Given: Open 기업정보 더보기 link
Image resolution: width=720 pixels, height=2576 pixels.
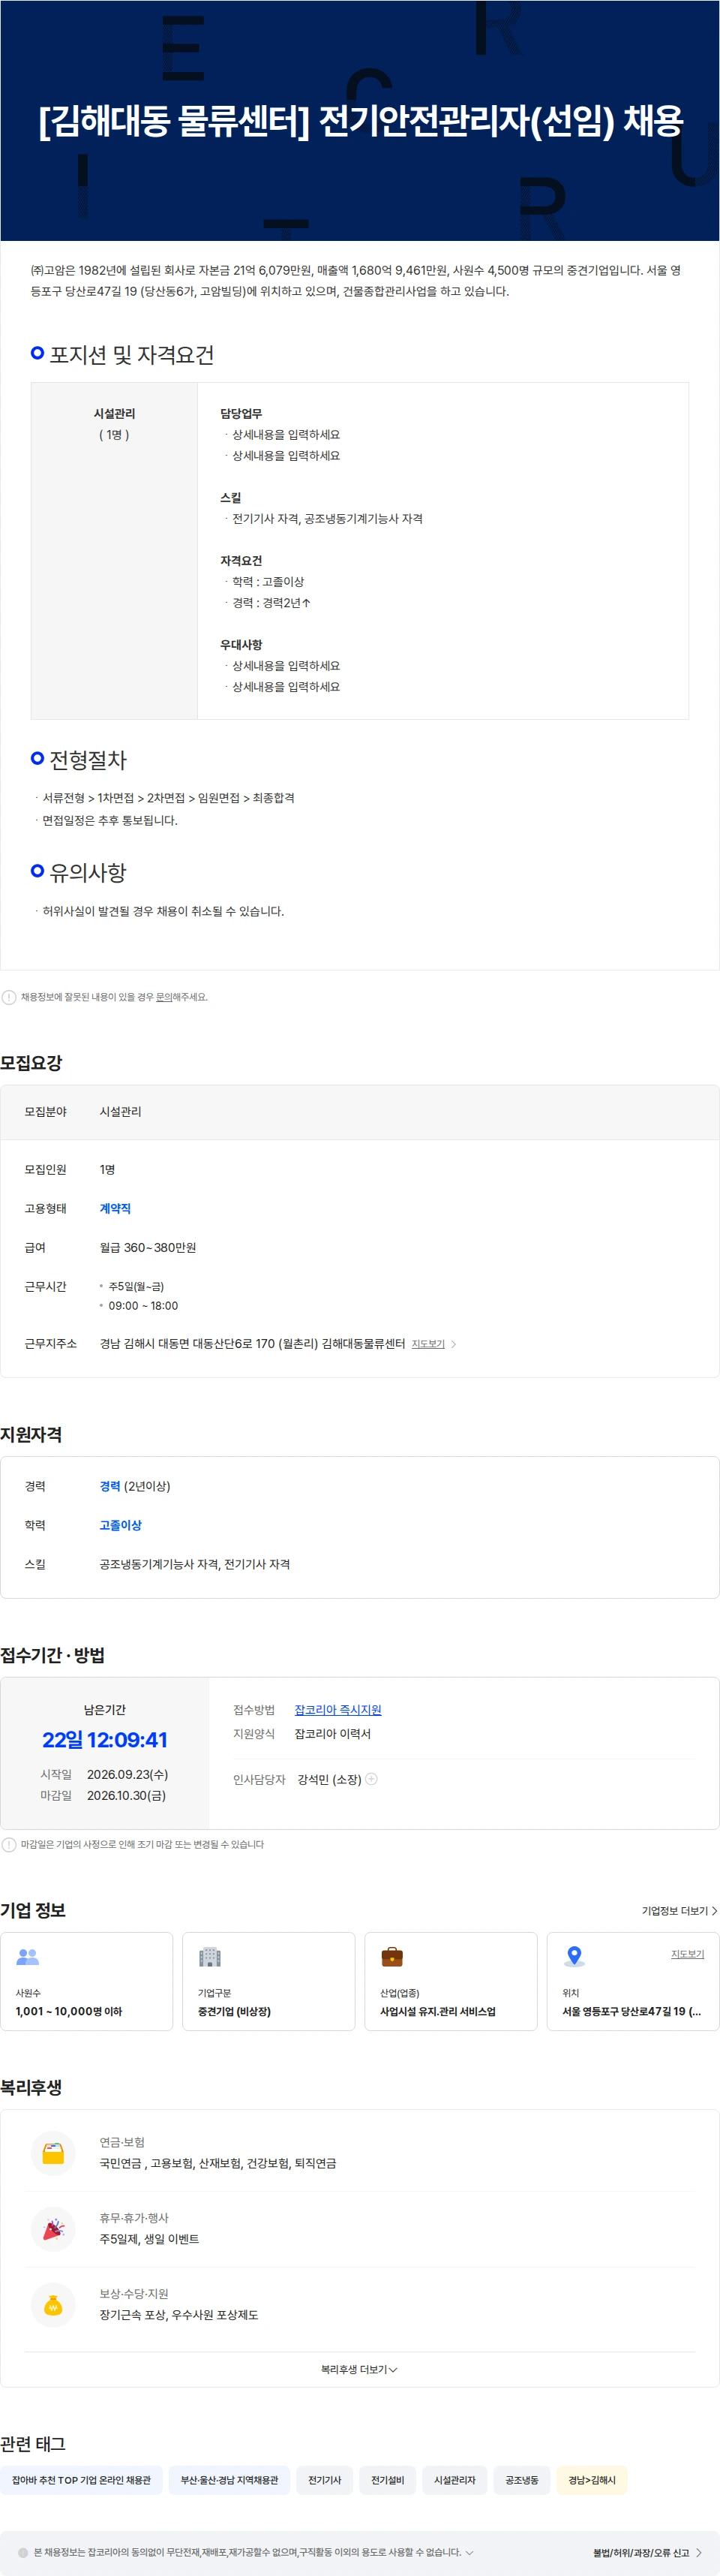Looking at the screenshot, I should (679, 1911).
